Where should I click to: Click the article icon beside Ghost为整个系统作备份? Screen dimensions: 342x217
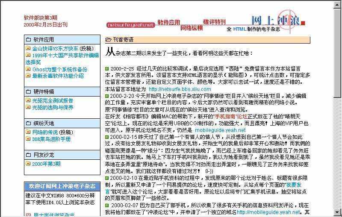coord(28,69)
